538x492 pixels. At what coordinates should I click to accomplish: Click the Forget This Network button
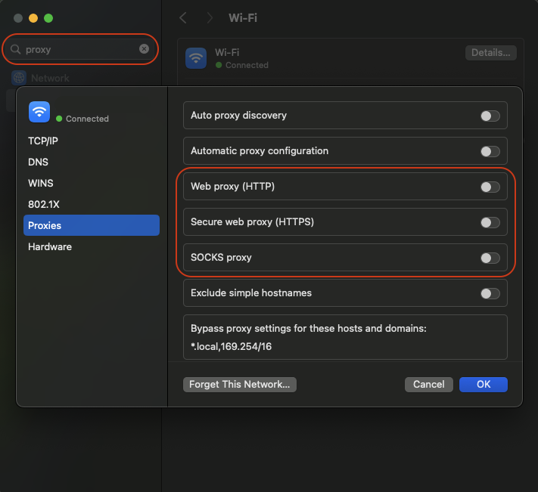click(239, 385)
